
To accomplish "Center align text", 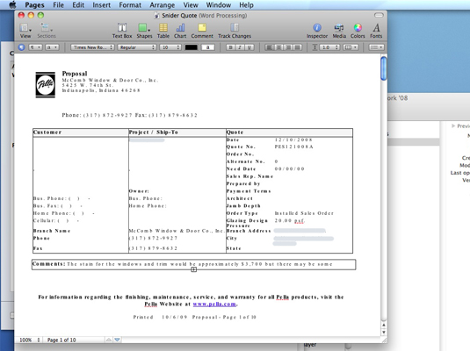I will [278, 47].
